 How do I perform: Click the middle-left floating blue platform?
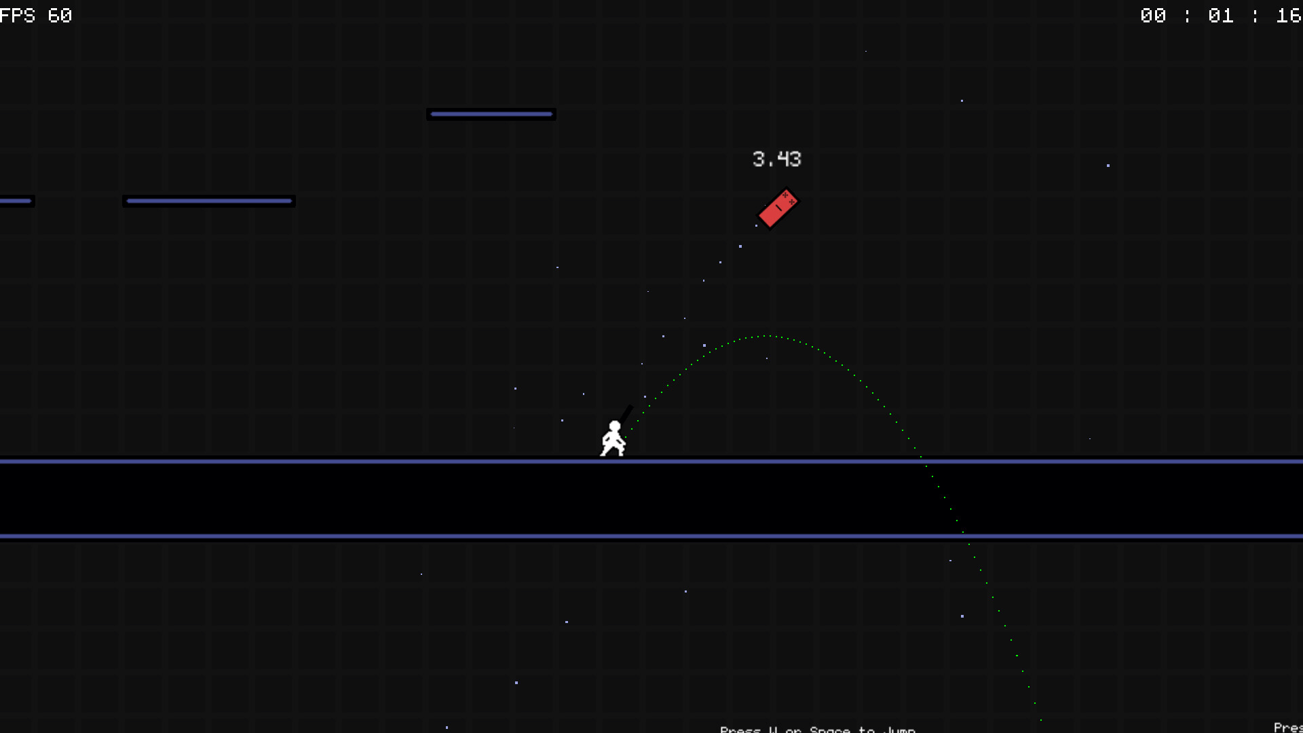pos(209,201)
